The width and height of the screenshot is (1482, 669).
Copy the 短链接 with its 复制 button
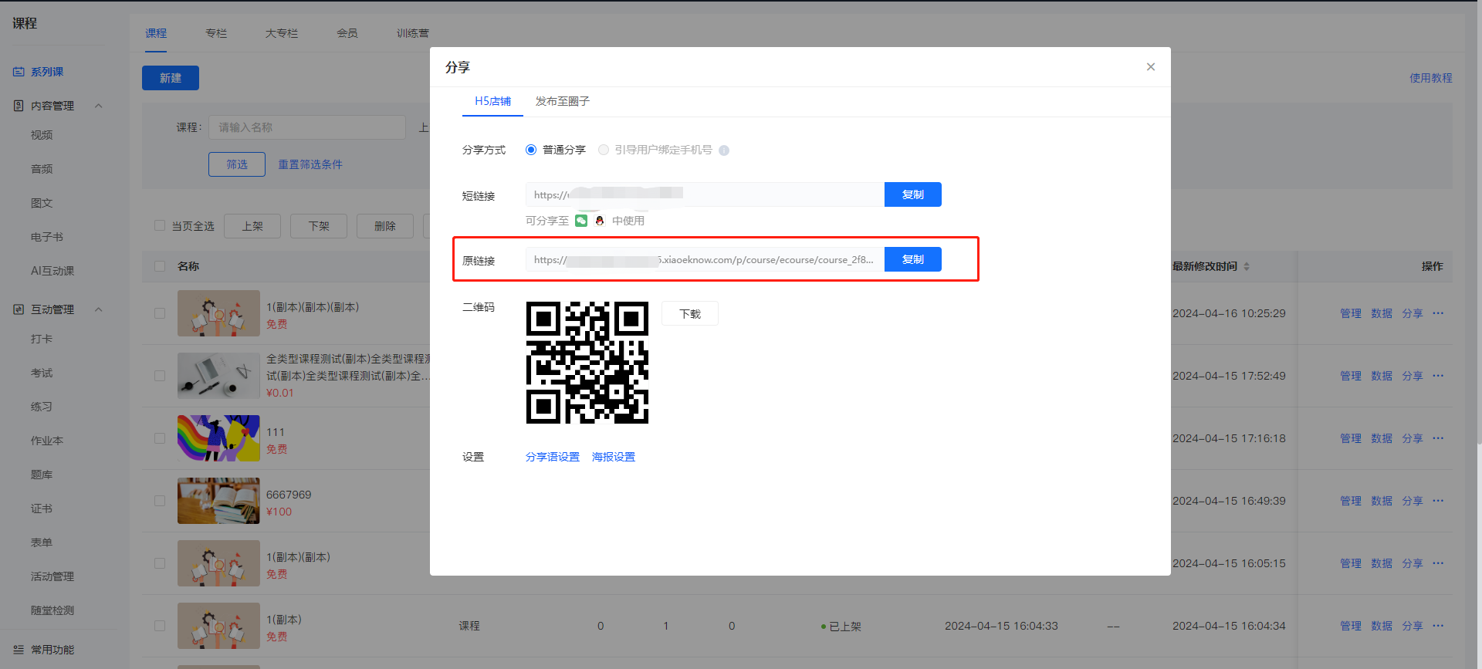point(913,194)
